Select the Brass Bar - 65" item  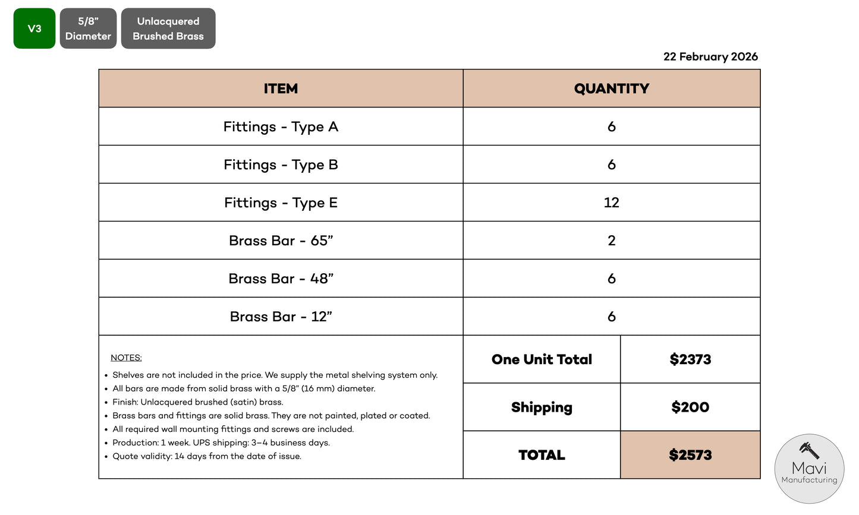[281, 241]
